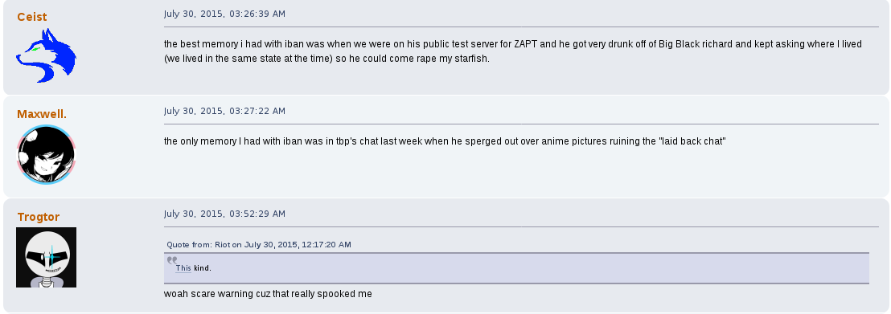
Task: Click the word 'kind.' in the quoted text
Action: [203, 268]
